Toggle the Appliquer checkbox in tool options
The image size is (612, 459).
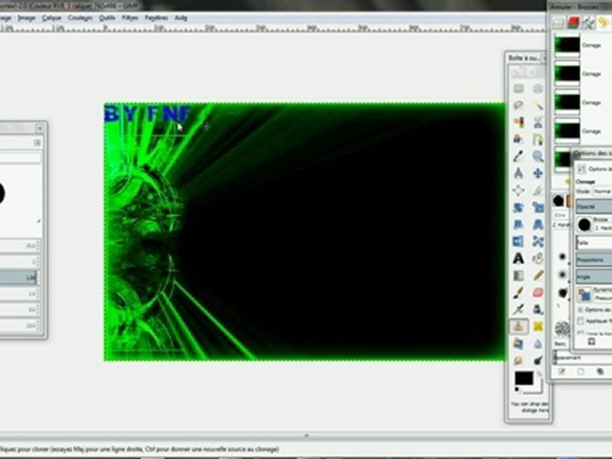581,321
